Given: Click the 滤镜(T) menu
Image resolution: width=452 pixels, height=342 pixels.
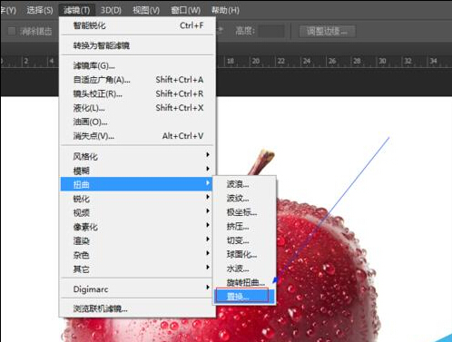Looking at the screenshot, I should pos(77,10).
